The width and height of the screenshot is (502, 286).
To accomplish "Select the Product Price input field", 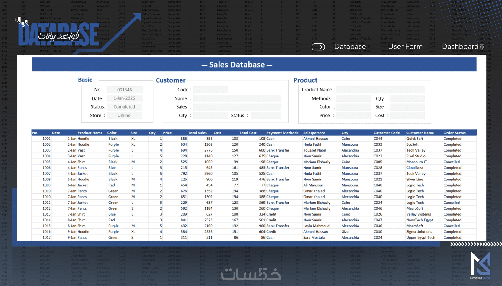I will click(353, 115).
